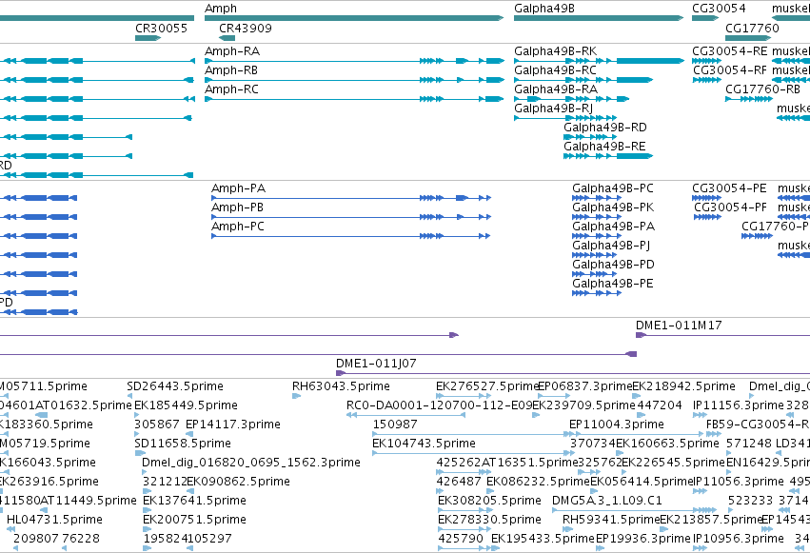Select the HL04731.5prime EST label
This screenshot has height=553, width=810.
click(x=55, y=520)
